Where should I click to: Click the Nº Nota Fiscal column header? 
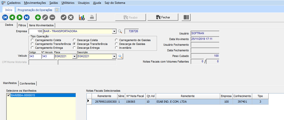pyautogui.click(x=135, y=96)
